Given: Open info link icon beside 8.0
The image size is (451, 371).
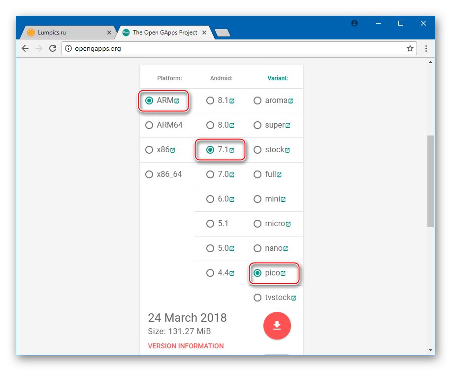Looking at the screenshot, I should coord(232,126).
